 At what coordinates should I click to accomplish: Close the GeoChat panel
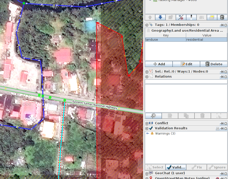click(x=226, y=173)
